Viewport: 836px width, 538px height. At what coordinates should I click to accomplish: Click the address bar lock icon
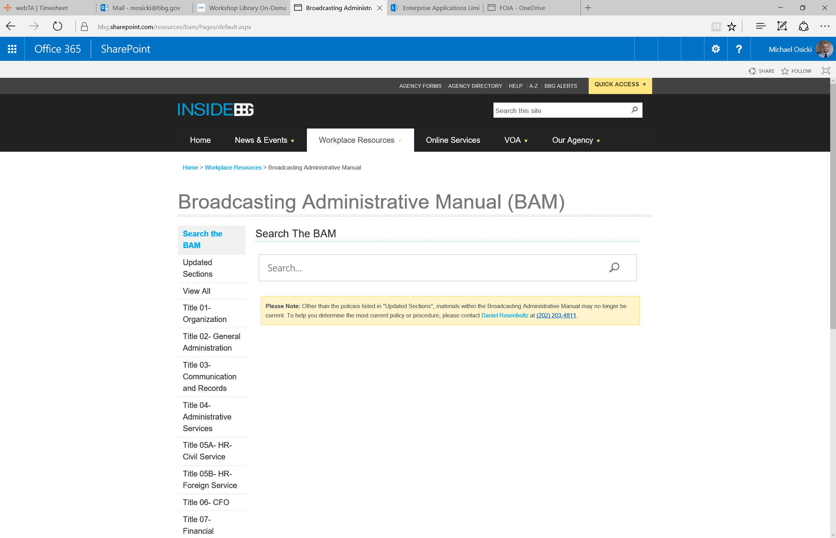point(84,26)
